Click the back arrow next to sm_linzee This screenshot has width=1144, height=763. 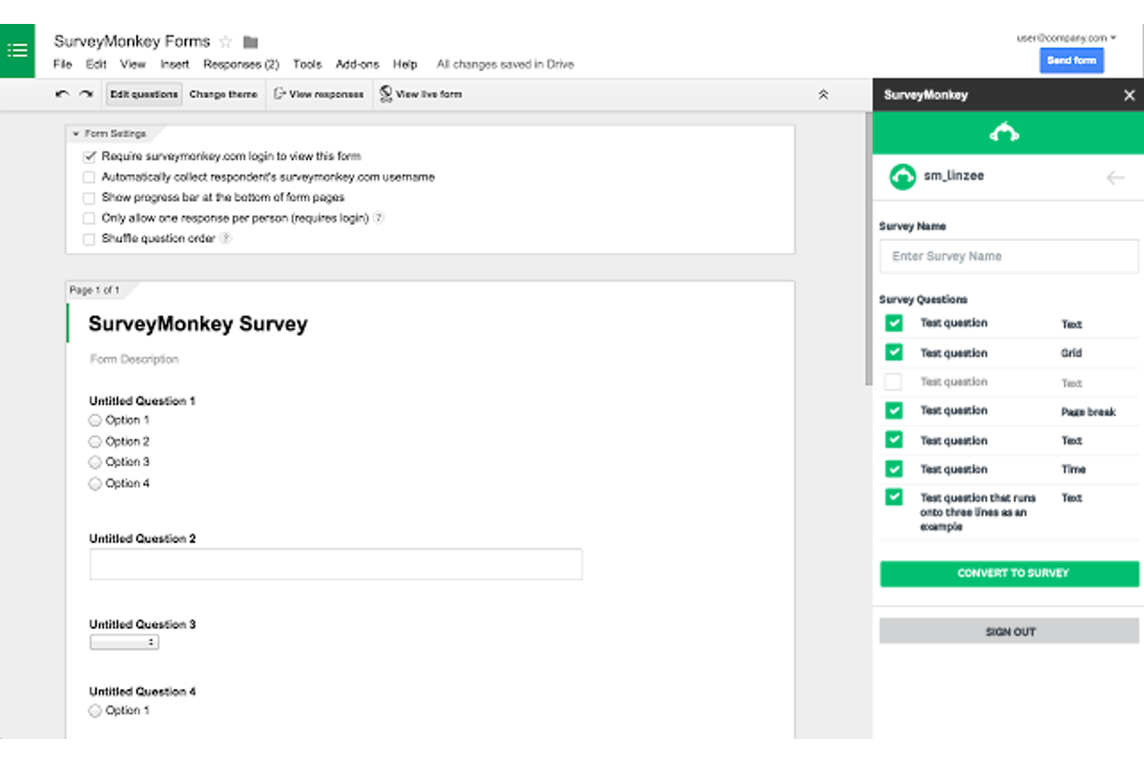(1115, 177)
